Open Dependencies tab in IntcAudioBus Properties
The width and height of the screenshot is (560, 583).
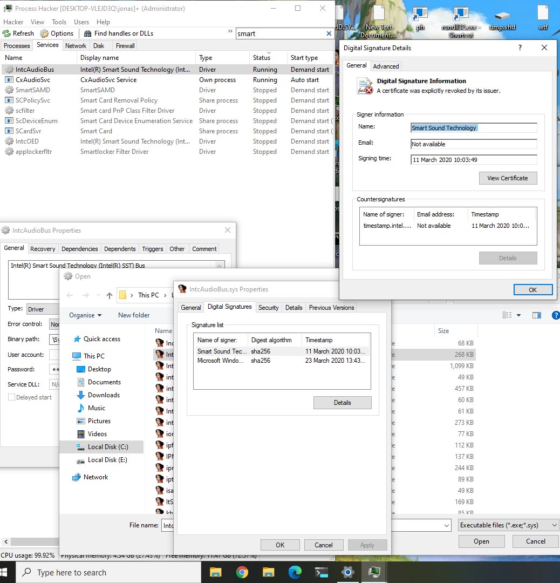[x=79, y=249]
